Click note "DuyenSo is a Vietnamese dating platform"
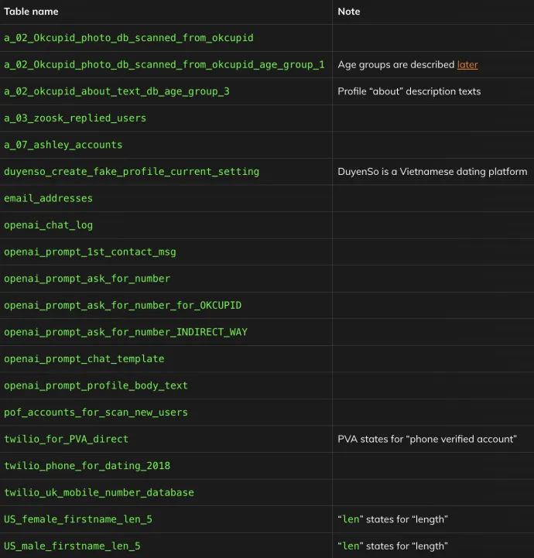The height and width of the screenshot is (558, 534). [433, 172]
